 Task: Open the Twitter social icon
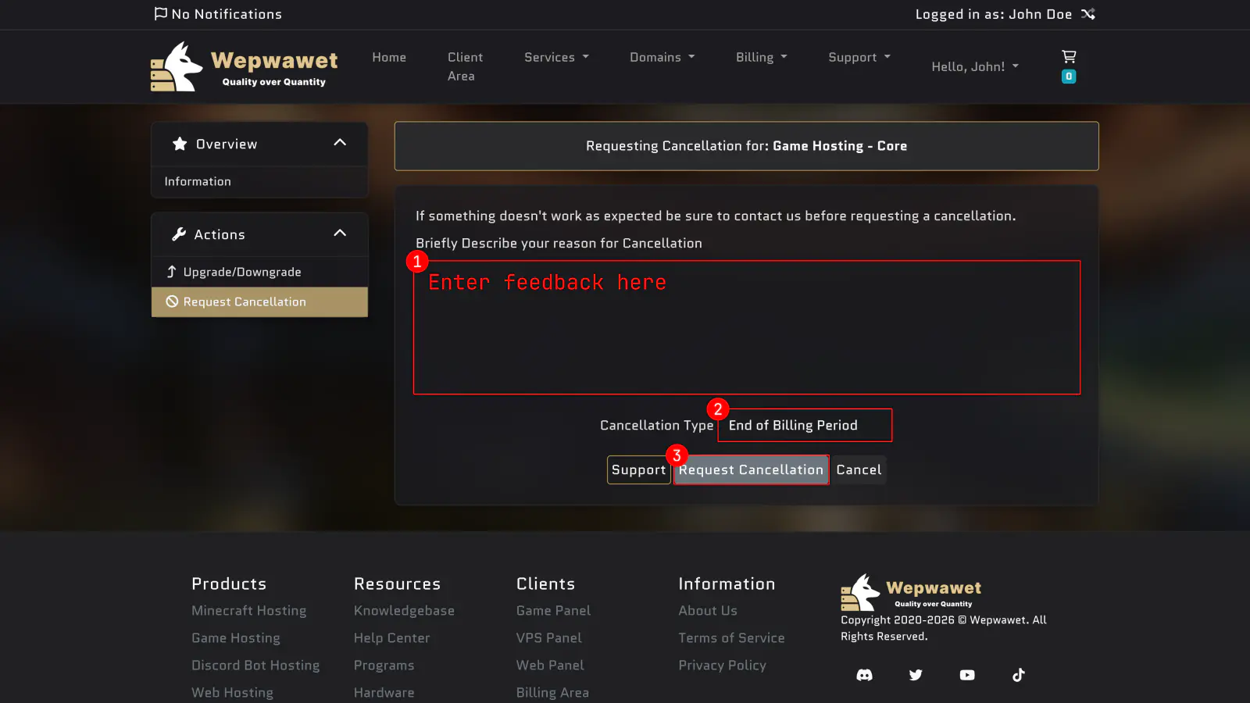[x=916, y=675]
